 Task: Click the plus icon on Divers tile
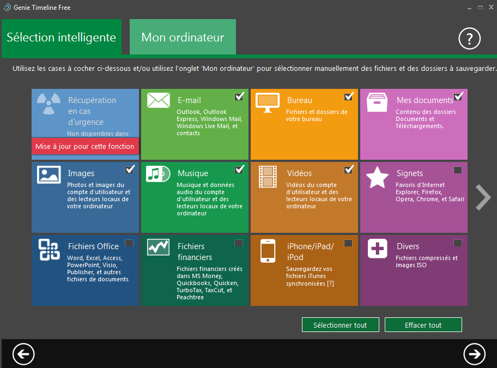378,249
